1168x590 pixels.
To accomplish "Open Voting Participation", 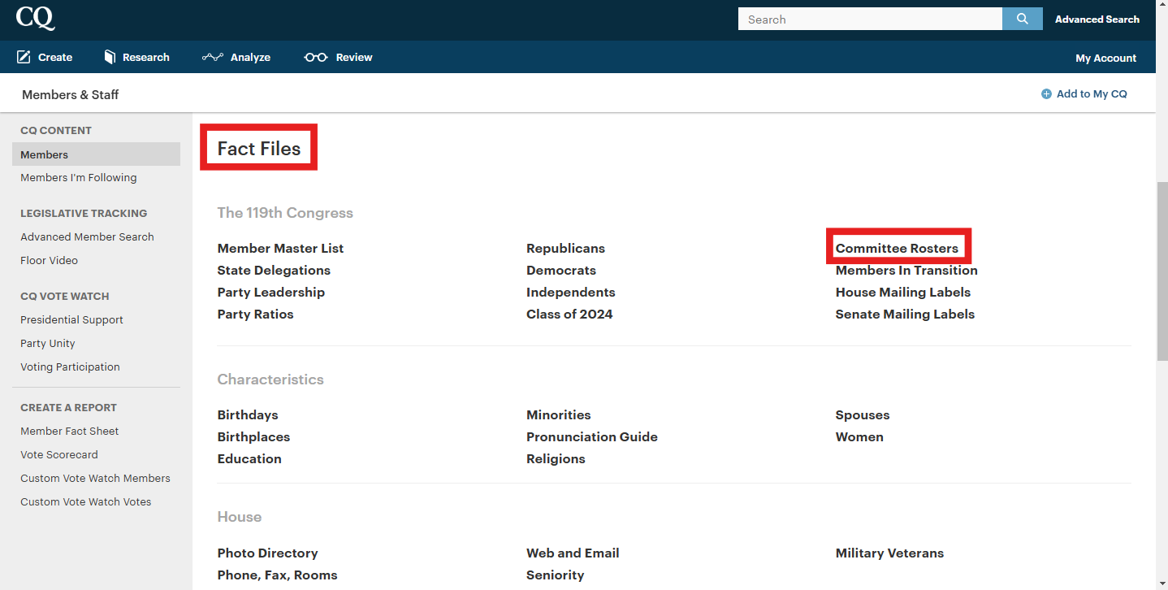I will pyautogui.click(x=70, y=367).
